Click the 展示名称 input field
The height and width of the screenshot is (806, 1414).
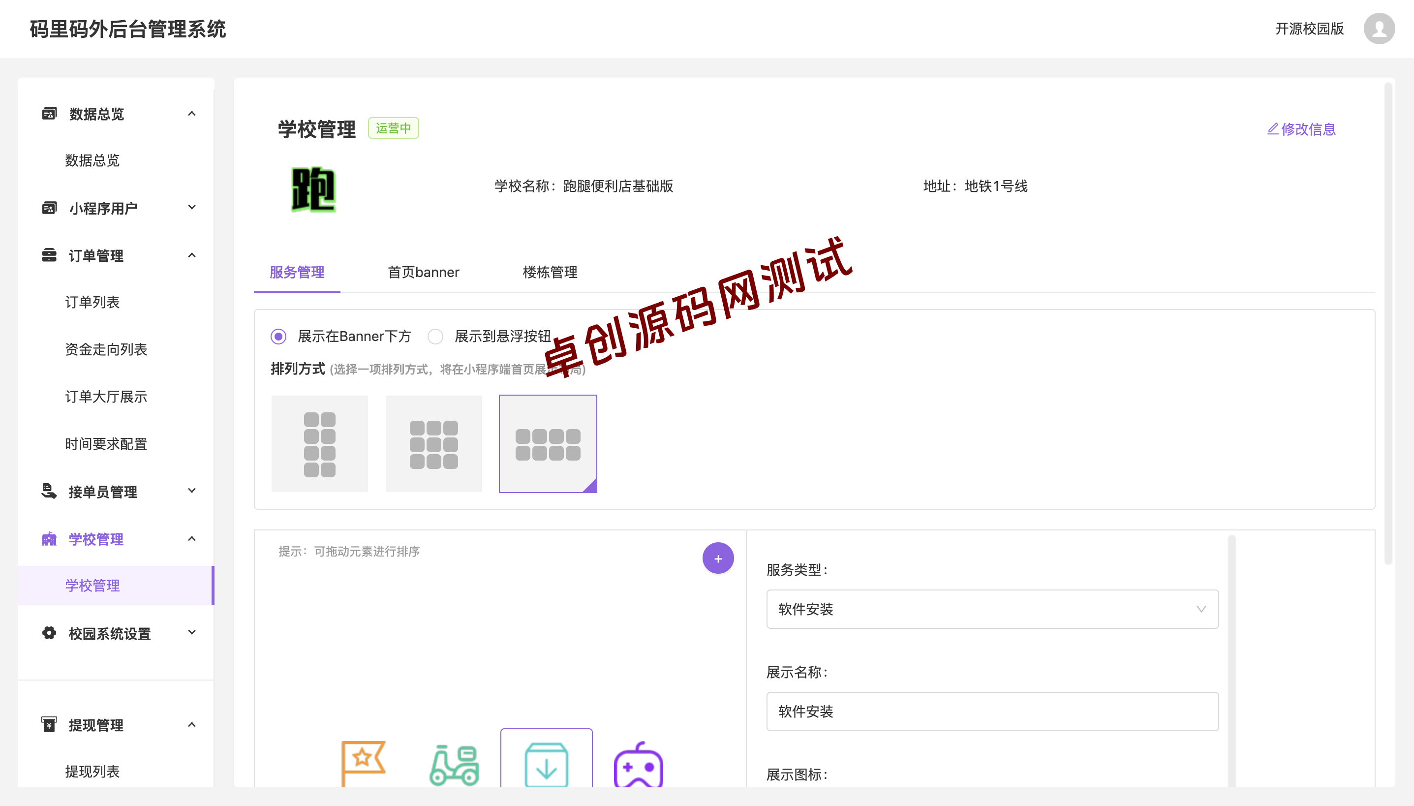pyautogui.click(x=992, y=712)
